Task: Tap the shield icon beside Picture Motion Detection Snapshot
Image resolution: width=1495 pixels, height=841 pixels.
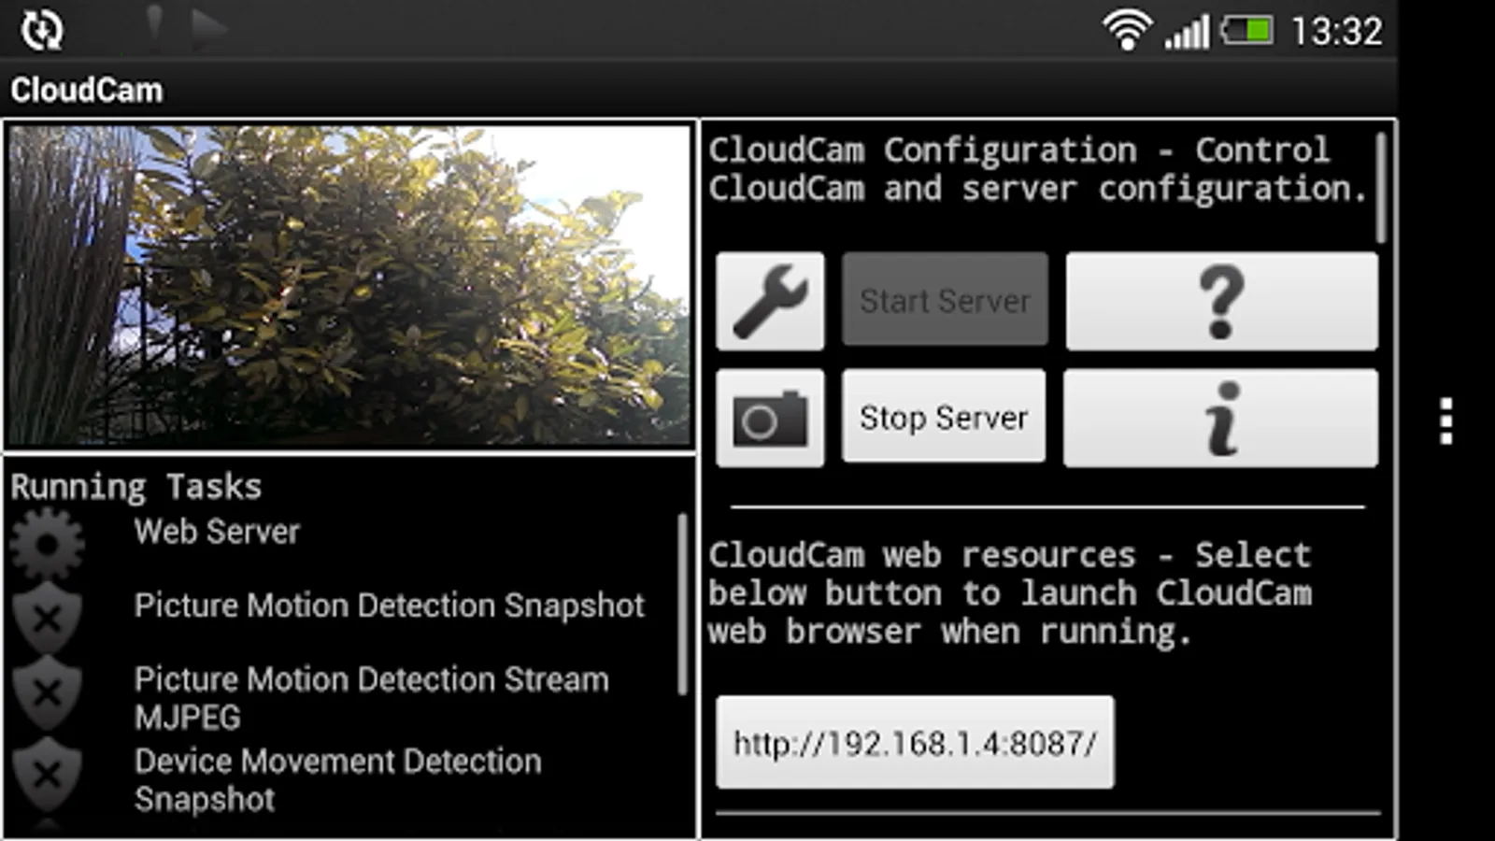Action: point(47,618)
